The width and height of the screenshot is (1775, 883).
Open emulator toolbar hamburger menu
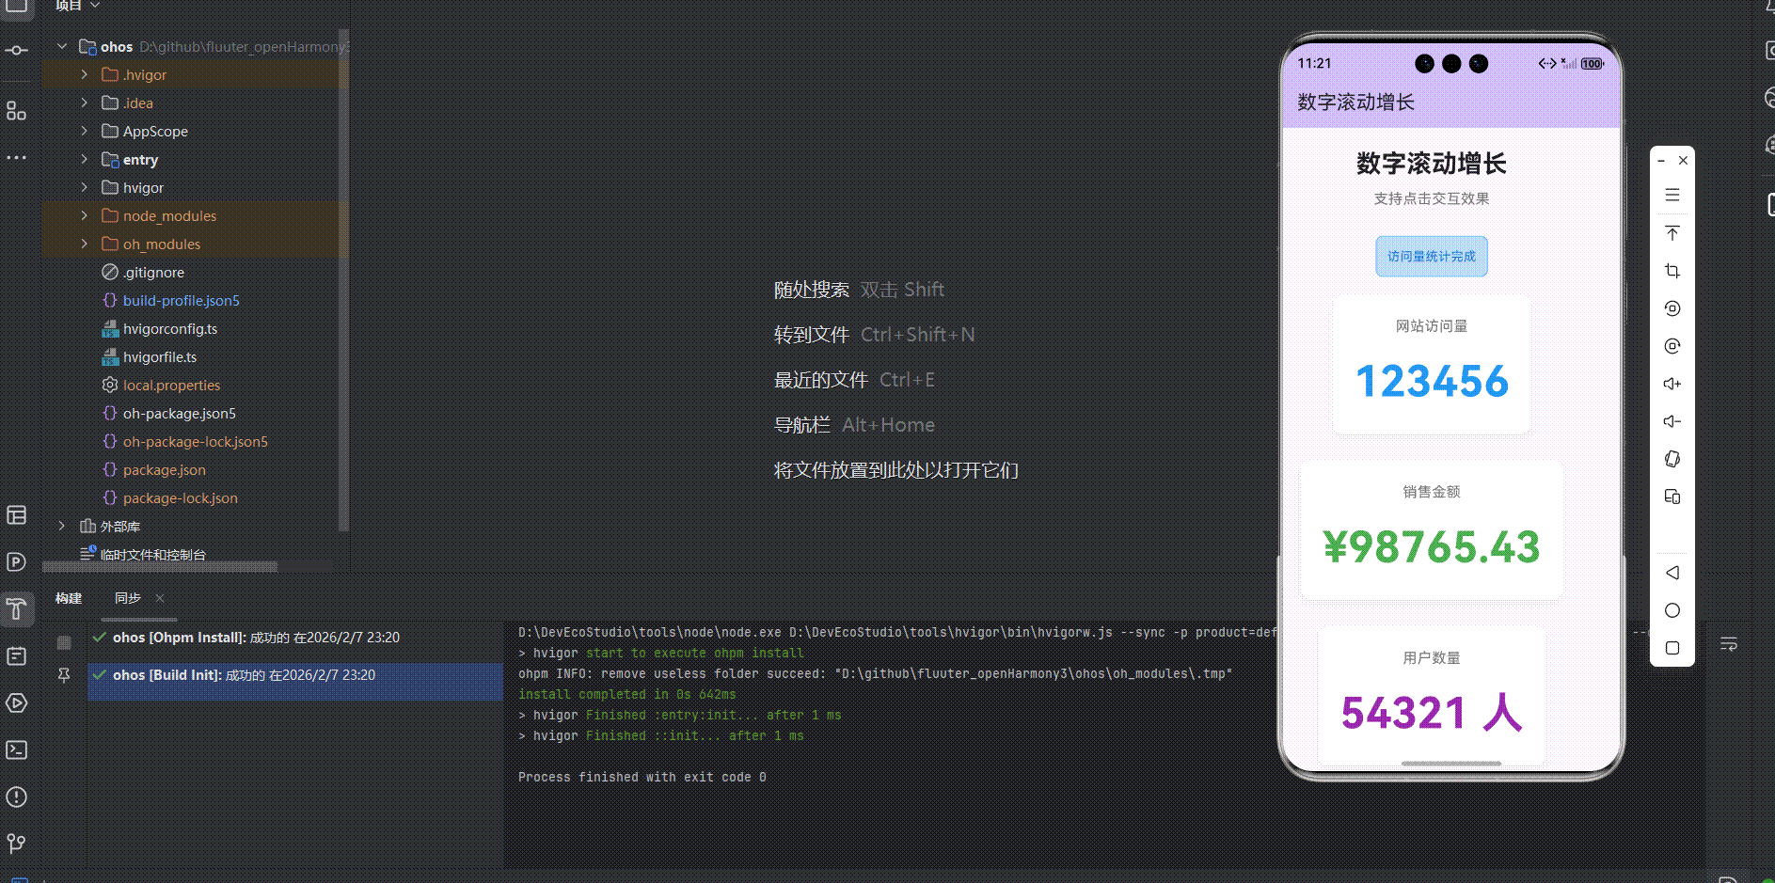[1672, 195]
